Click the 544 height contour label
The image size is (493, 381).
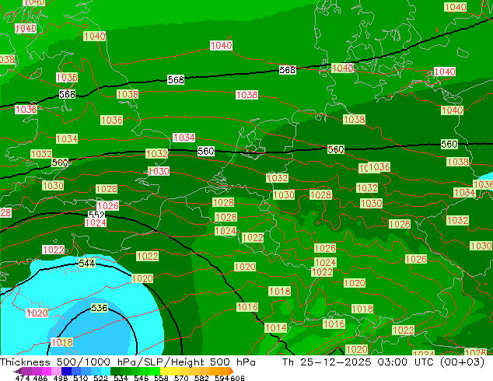(87, 264)
